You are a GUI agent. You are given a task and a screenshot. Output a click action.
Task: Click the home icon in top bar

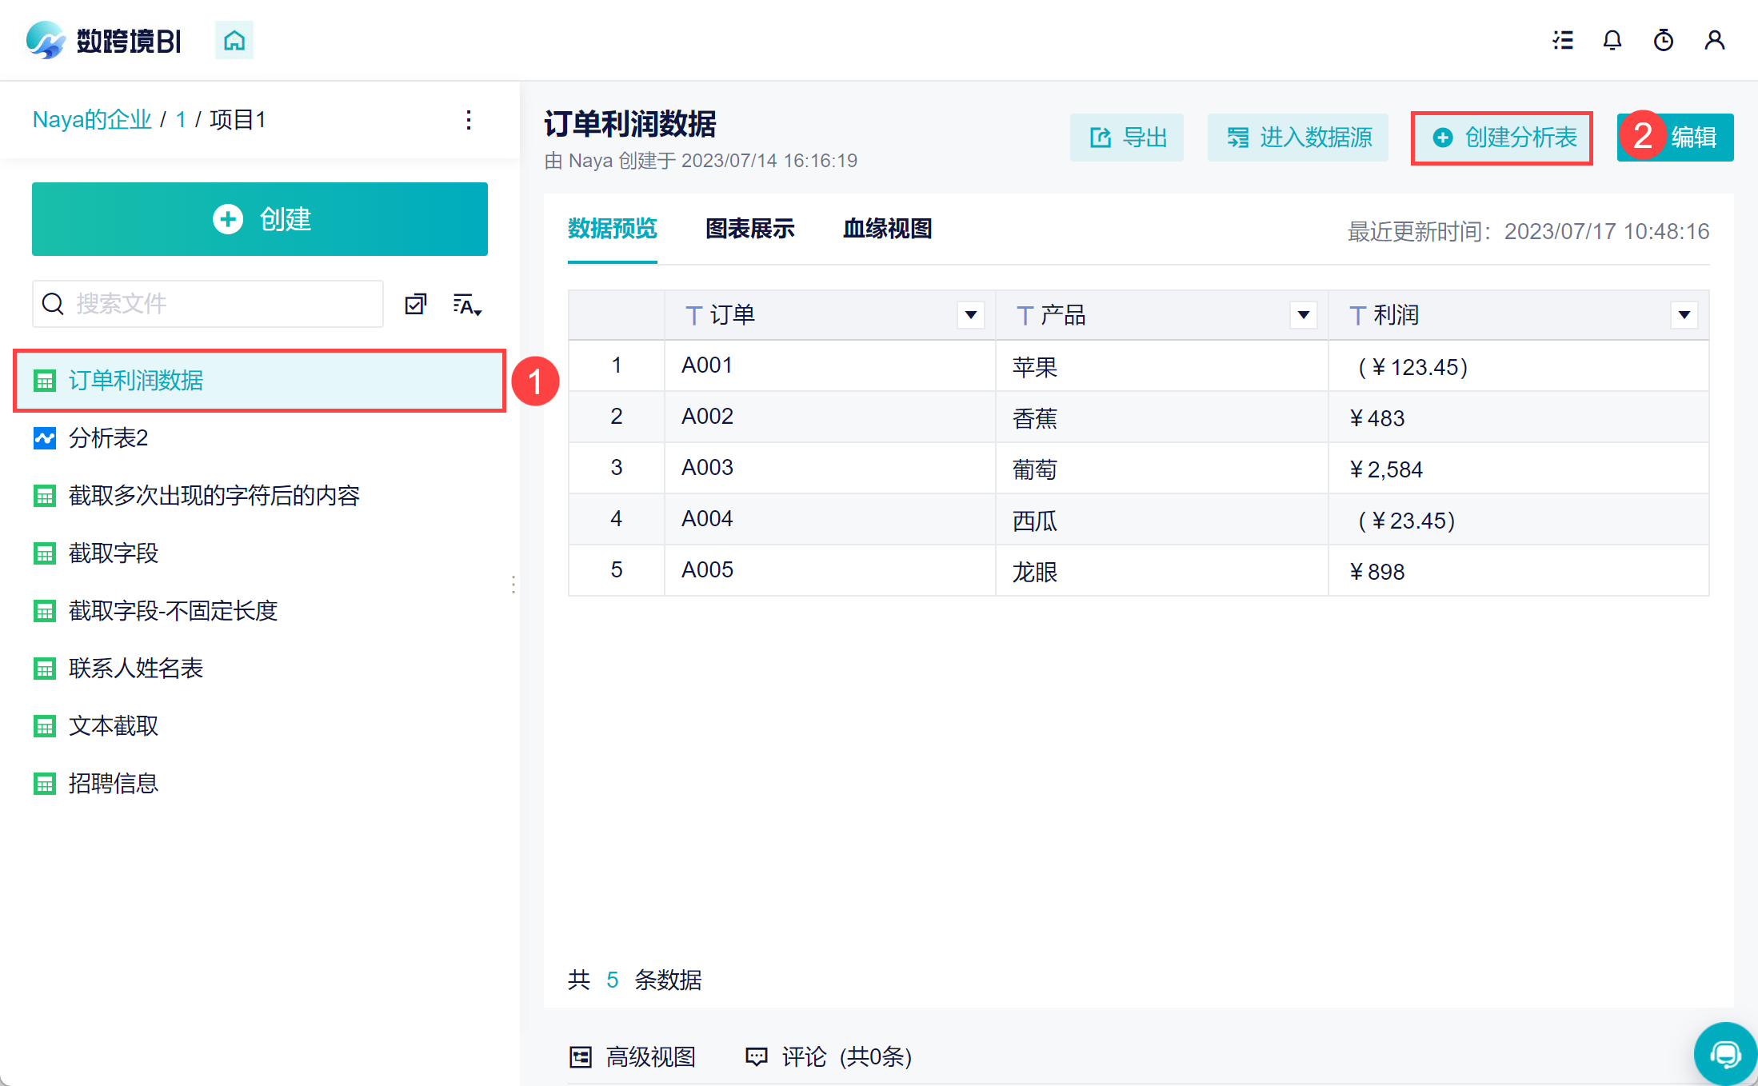tap(234, 40)
